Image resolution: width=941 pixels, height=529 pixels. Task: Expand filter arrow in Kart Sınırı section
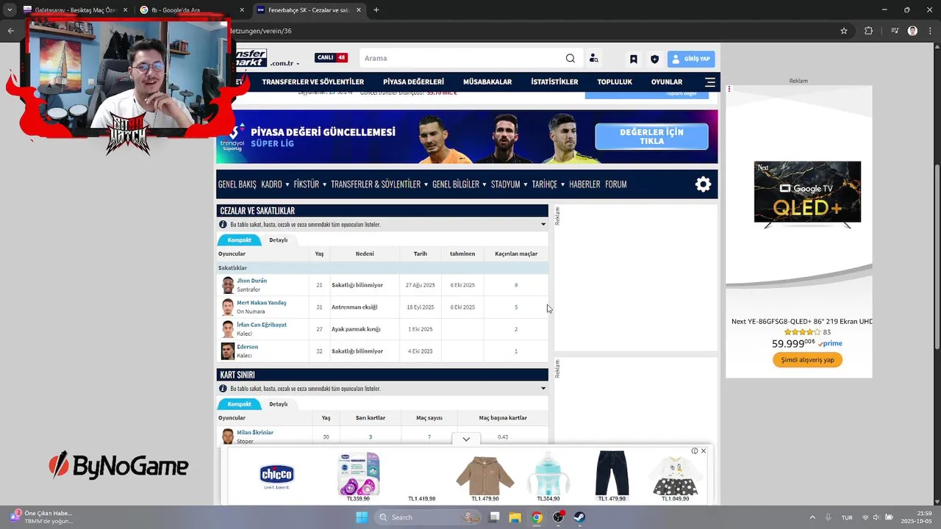pyautogui.click(x=543, y=388)
